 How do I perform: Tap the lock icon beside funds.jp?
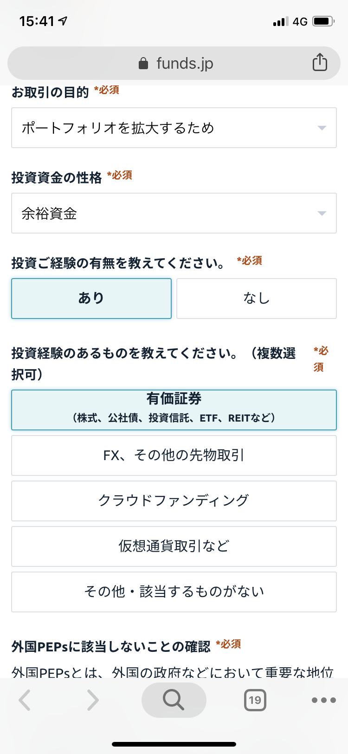coord(143,63)
